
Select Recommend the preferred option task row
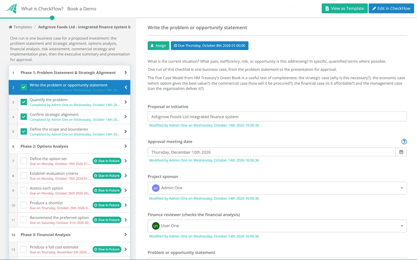pyautogui.click(x=69, y=220)
